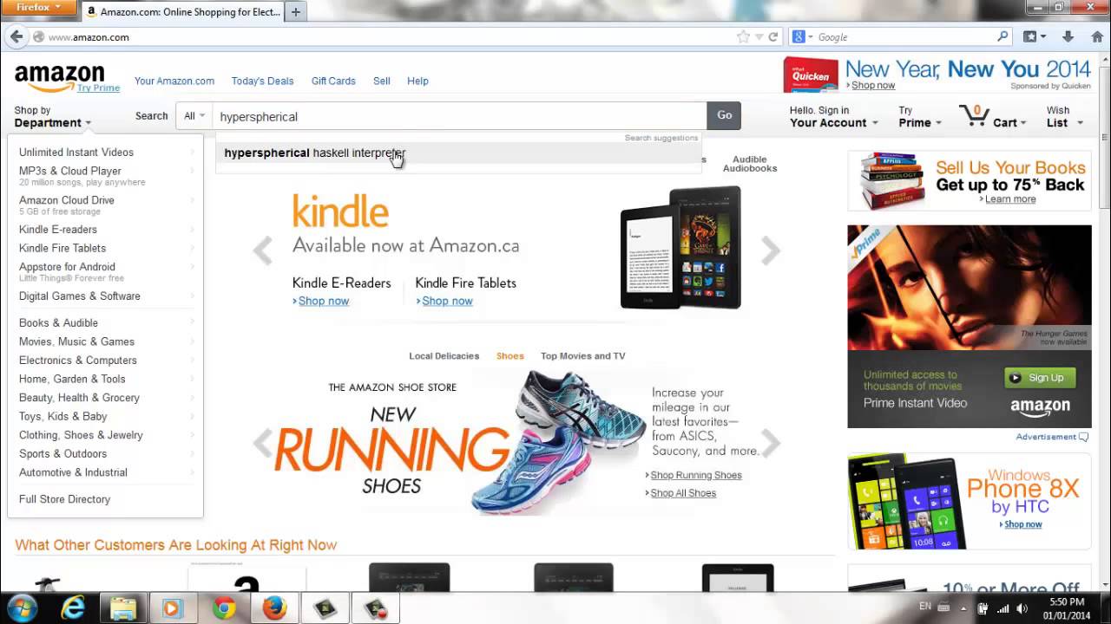Expand the Shop by Department dropdown

coord(53,116)
